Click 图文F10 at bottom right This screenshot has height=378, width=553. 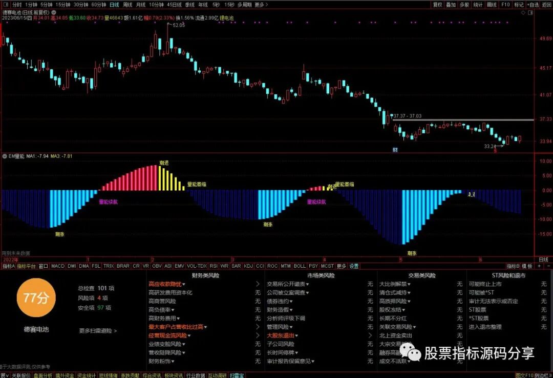pos(524,375)
